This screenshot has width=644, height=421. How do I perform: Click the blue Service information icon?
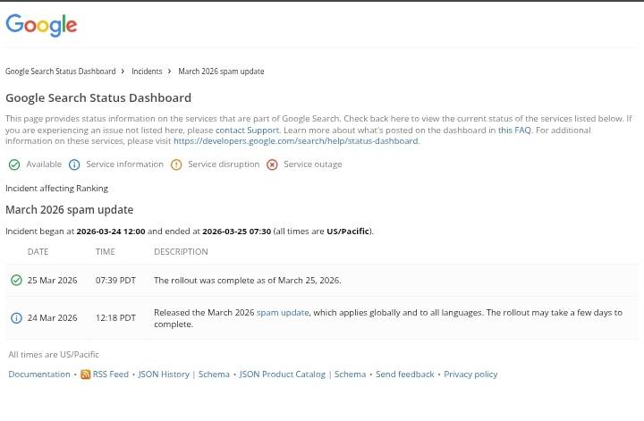coord(74,164)
